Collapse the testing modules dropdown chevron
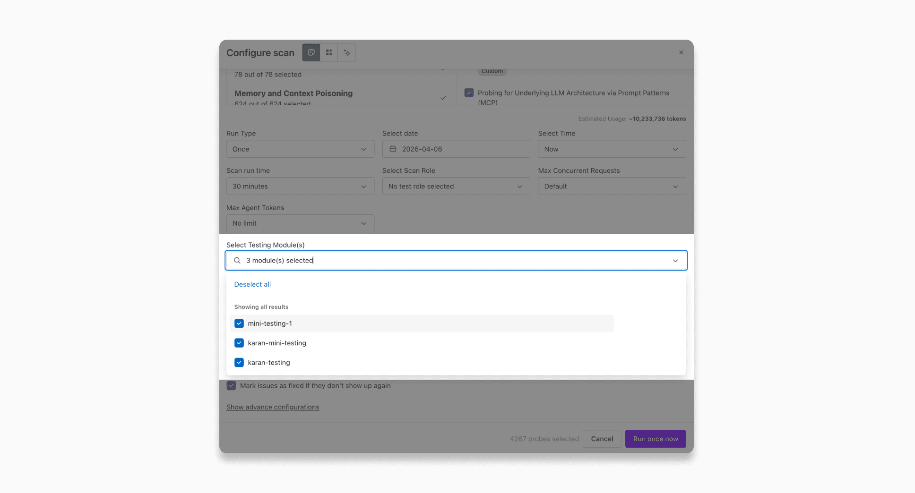The height and width of the screenshot is (493, 915). (675, 261)
